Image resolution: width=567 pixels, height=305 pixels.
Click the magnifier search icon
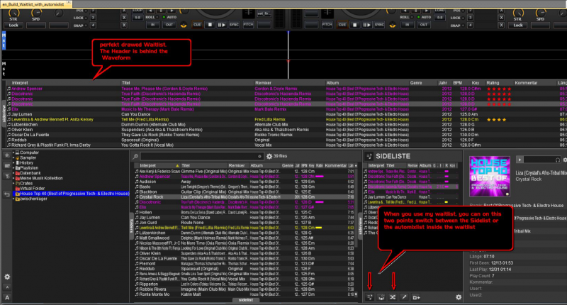(135, 156)
